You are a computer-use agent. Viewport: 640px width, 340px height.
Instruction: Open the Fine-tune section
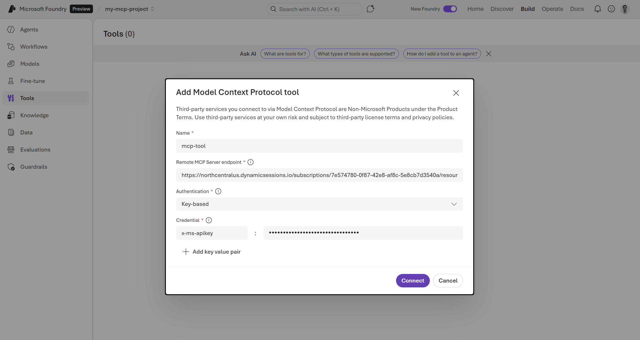click(x=11, y=81)
